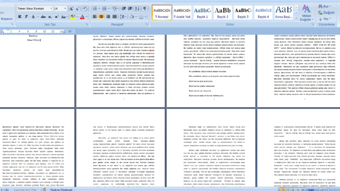Open font size dropdown
340x191 pixels.
pyautogui.click(x=65, y=9)
